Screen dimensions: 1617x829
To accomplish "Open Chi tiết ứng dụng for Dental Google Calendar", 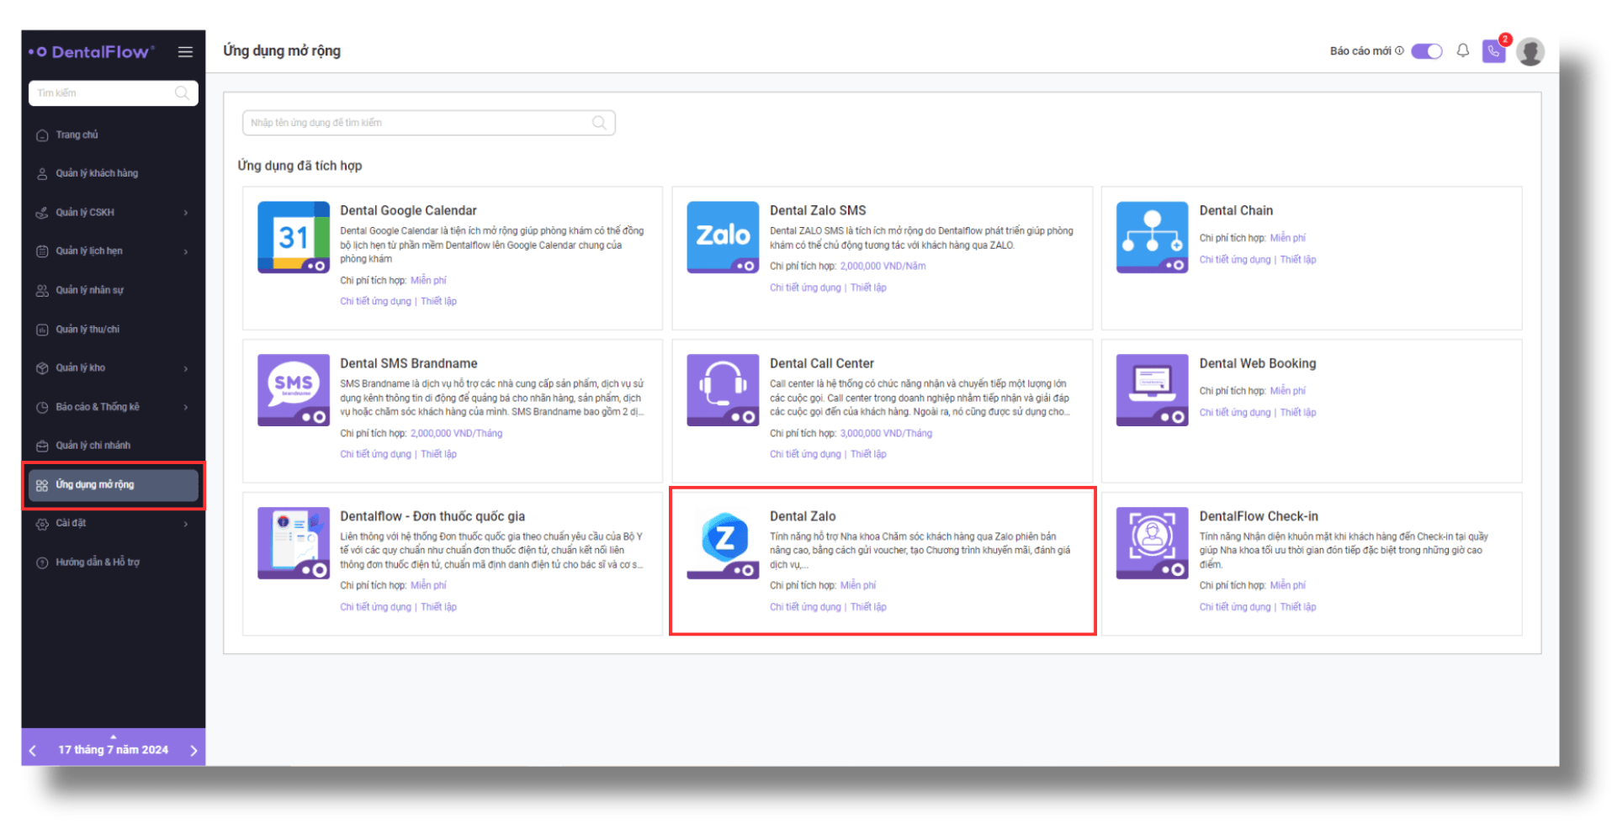I will [375, 301].
